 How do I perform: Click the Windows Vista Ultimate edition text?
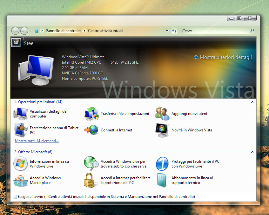83,57
